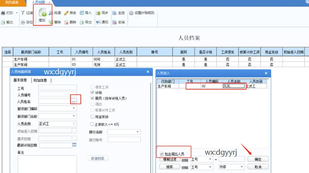Viewport: 309px width, 173px height.
Task: Click the 全选 (select all) icon
Action: [114, 13]
